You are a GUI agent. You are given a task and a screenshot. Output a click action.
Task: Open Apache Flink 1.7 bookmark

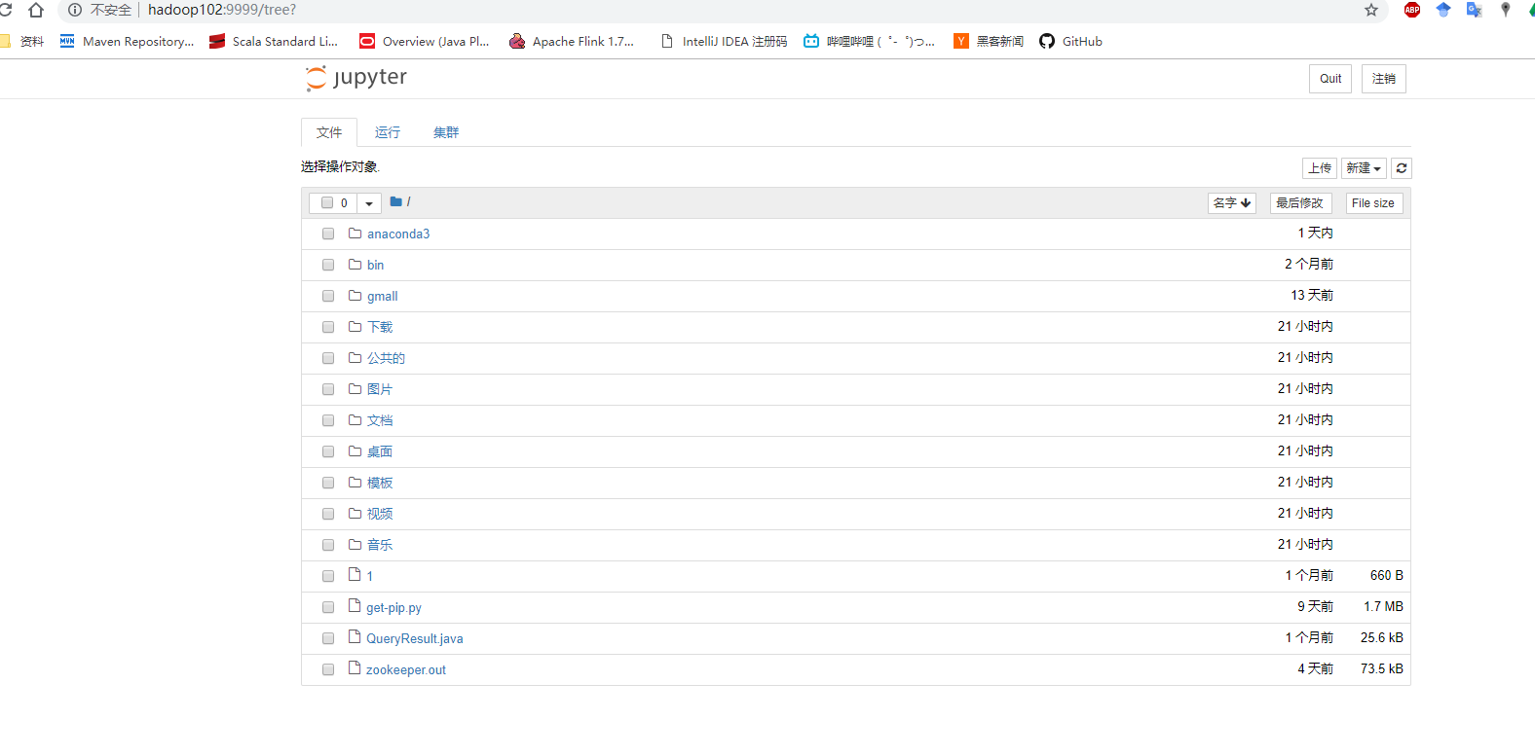[572, 41]
